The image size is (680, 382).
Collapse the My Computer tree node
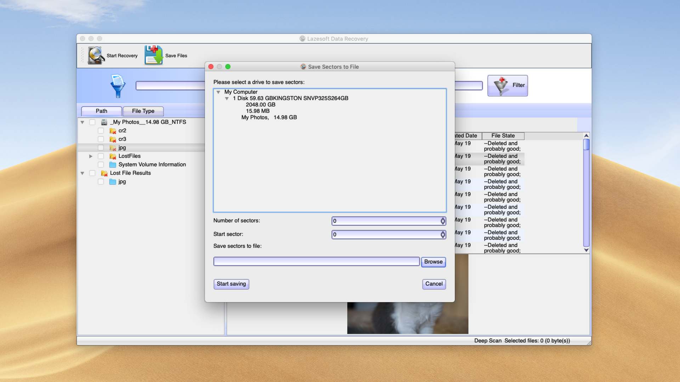(x=219, y=92)
